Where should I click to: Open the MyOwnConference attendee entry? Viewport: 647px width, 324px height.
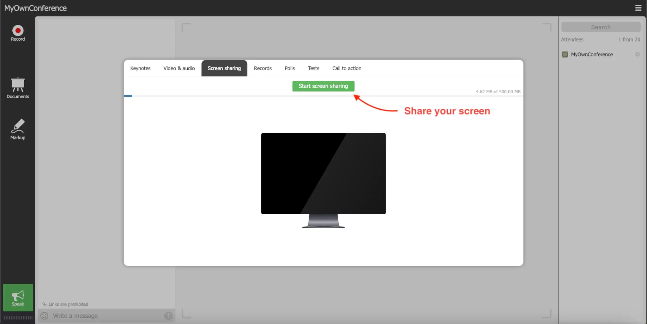click(x=591, y=54)
